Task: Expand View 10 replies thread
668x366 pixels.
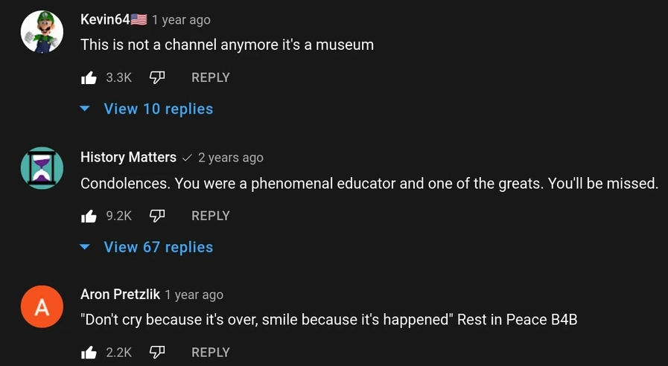Action: tap(158, 109)
